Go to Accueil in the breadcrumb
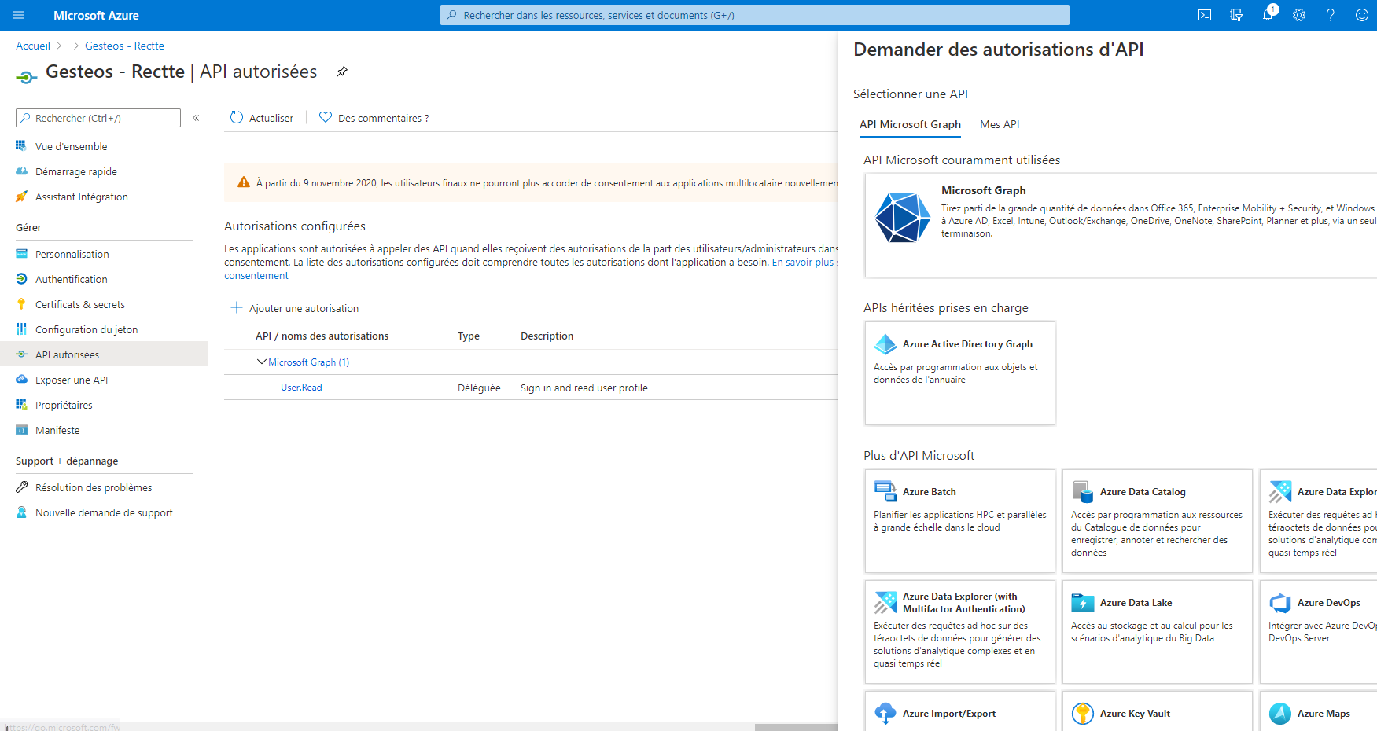The width and height of the screenshot is (1377, 731). [33, 46]
